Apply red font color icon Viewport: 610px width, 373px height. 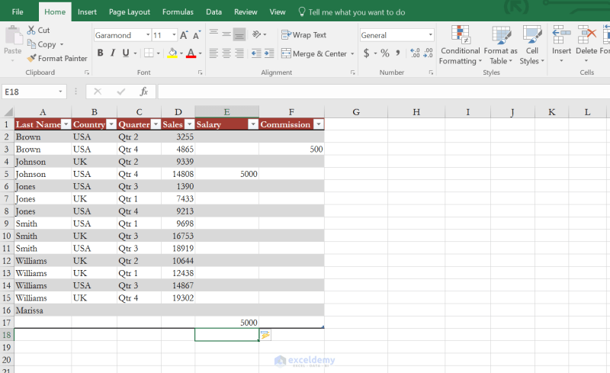coord(191,53)
